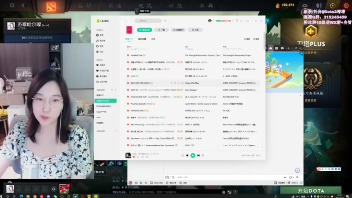Collapse the created playlists section

115,90
